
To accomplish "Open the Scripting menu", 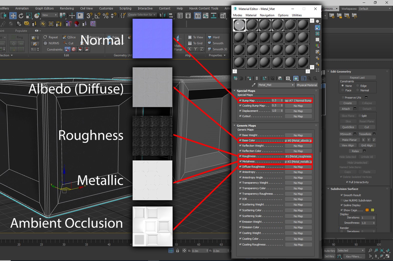I will click(125, 8).
